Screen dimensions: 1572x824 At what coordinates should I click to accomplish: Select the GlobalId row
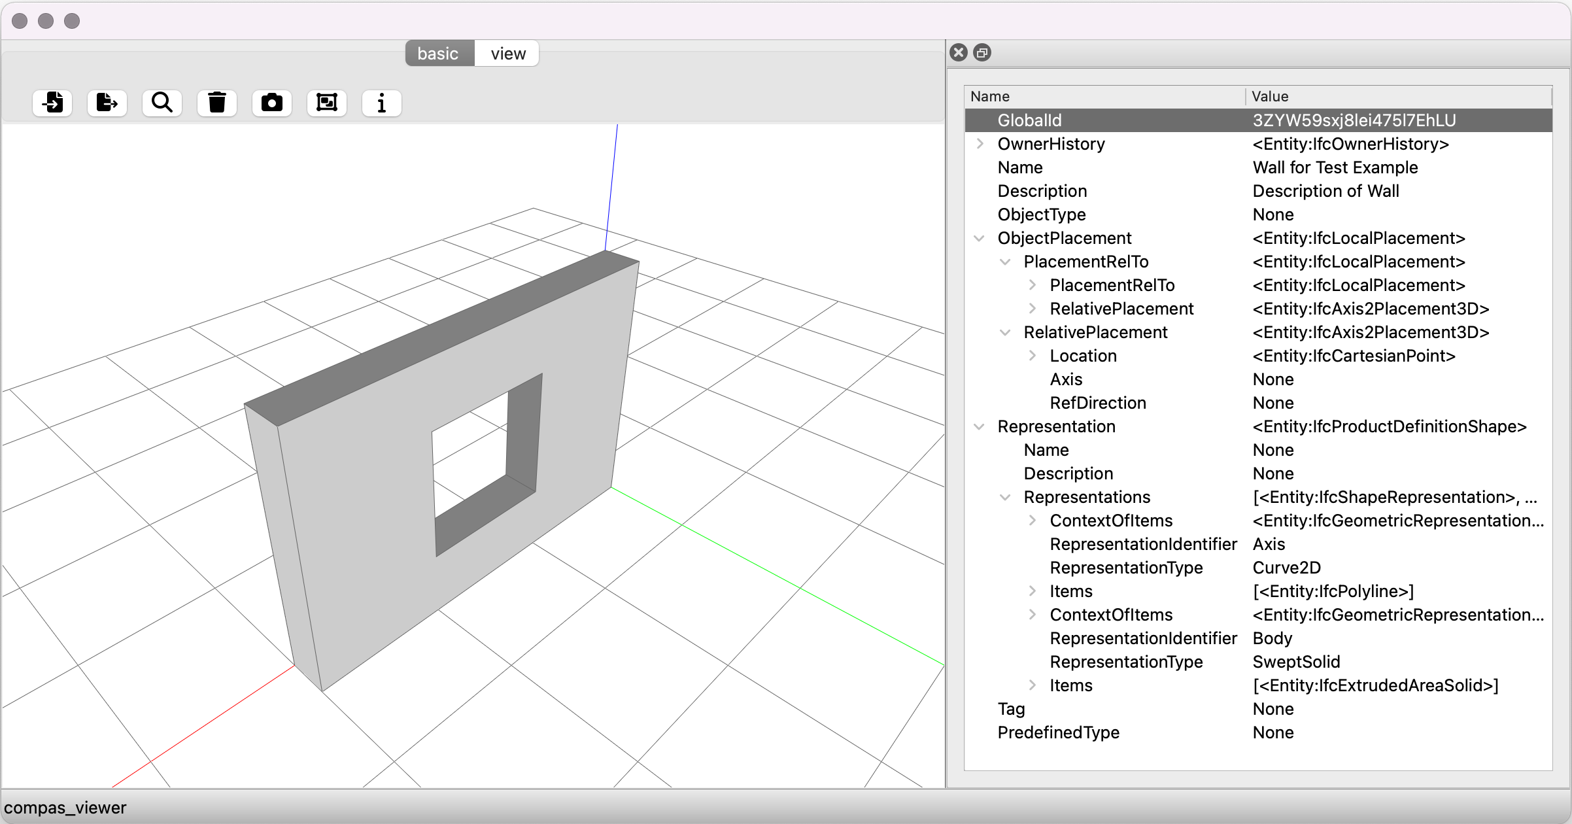[1029, 120]
